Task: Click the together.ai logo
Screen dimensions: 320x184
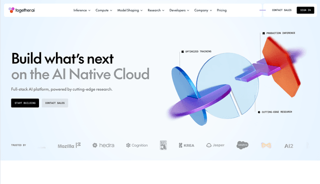Action: 21,10
